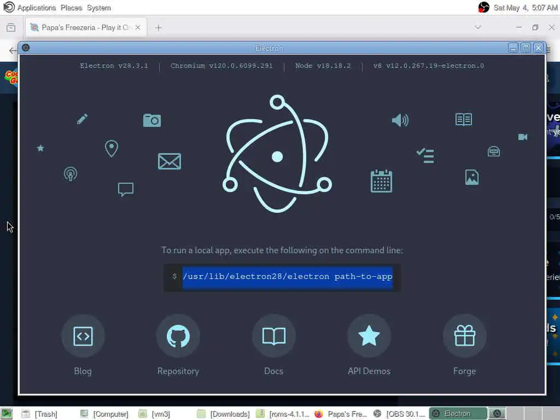
Task: Click the Chromium v120.0.6099.291 version text
Action: [221, 66]
